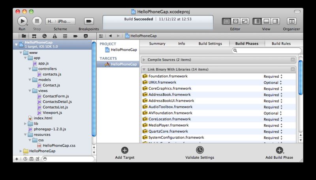This screenshot has width=316, height=180.
Task: Select phonegap-1.2.0.js file
Action: [x=50, y=129]
